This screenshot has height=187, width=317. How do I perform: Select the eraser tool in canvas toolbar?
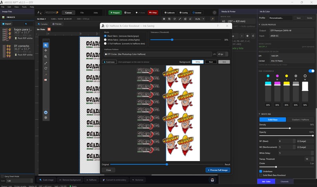[46, 80]
